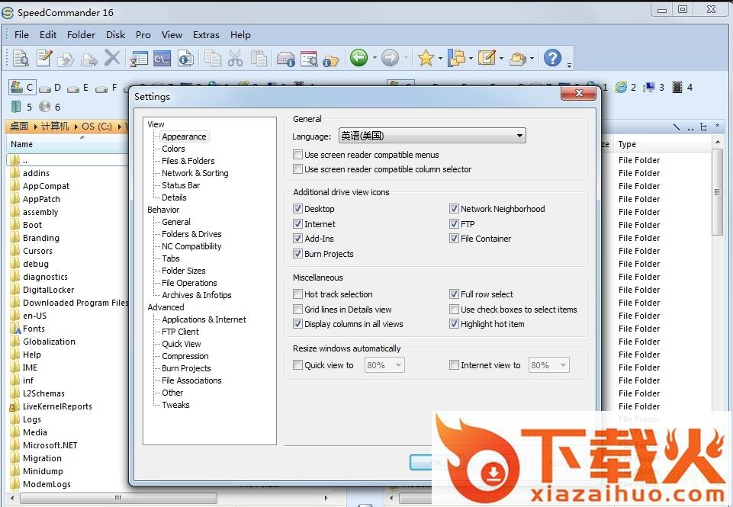Click the Name column header
Image resolution: width=733 pixels, height=507 pixels.
coord(67,144)
